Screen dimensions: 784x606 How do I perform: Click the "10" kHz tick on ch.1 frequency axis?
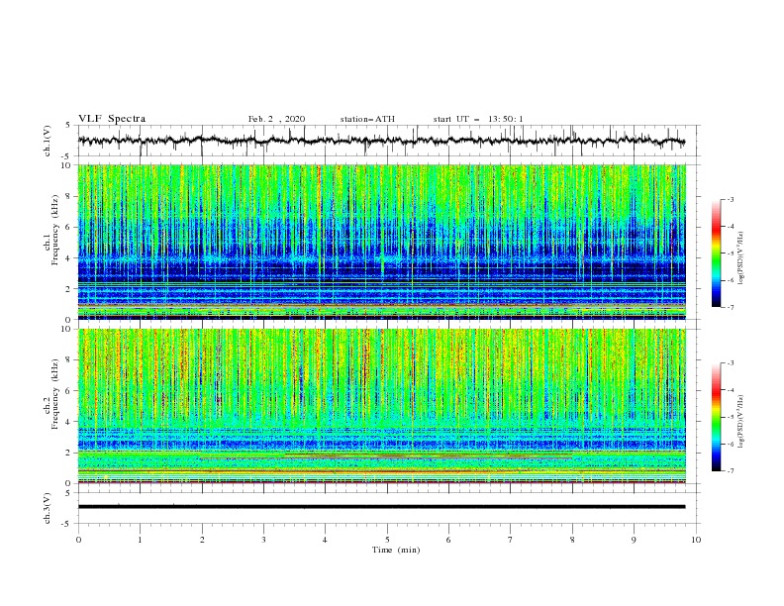click(66, 165)
